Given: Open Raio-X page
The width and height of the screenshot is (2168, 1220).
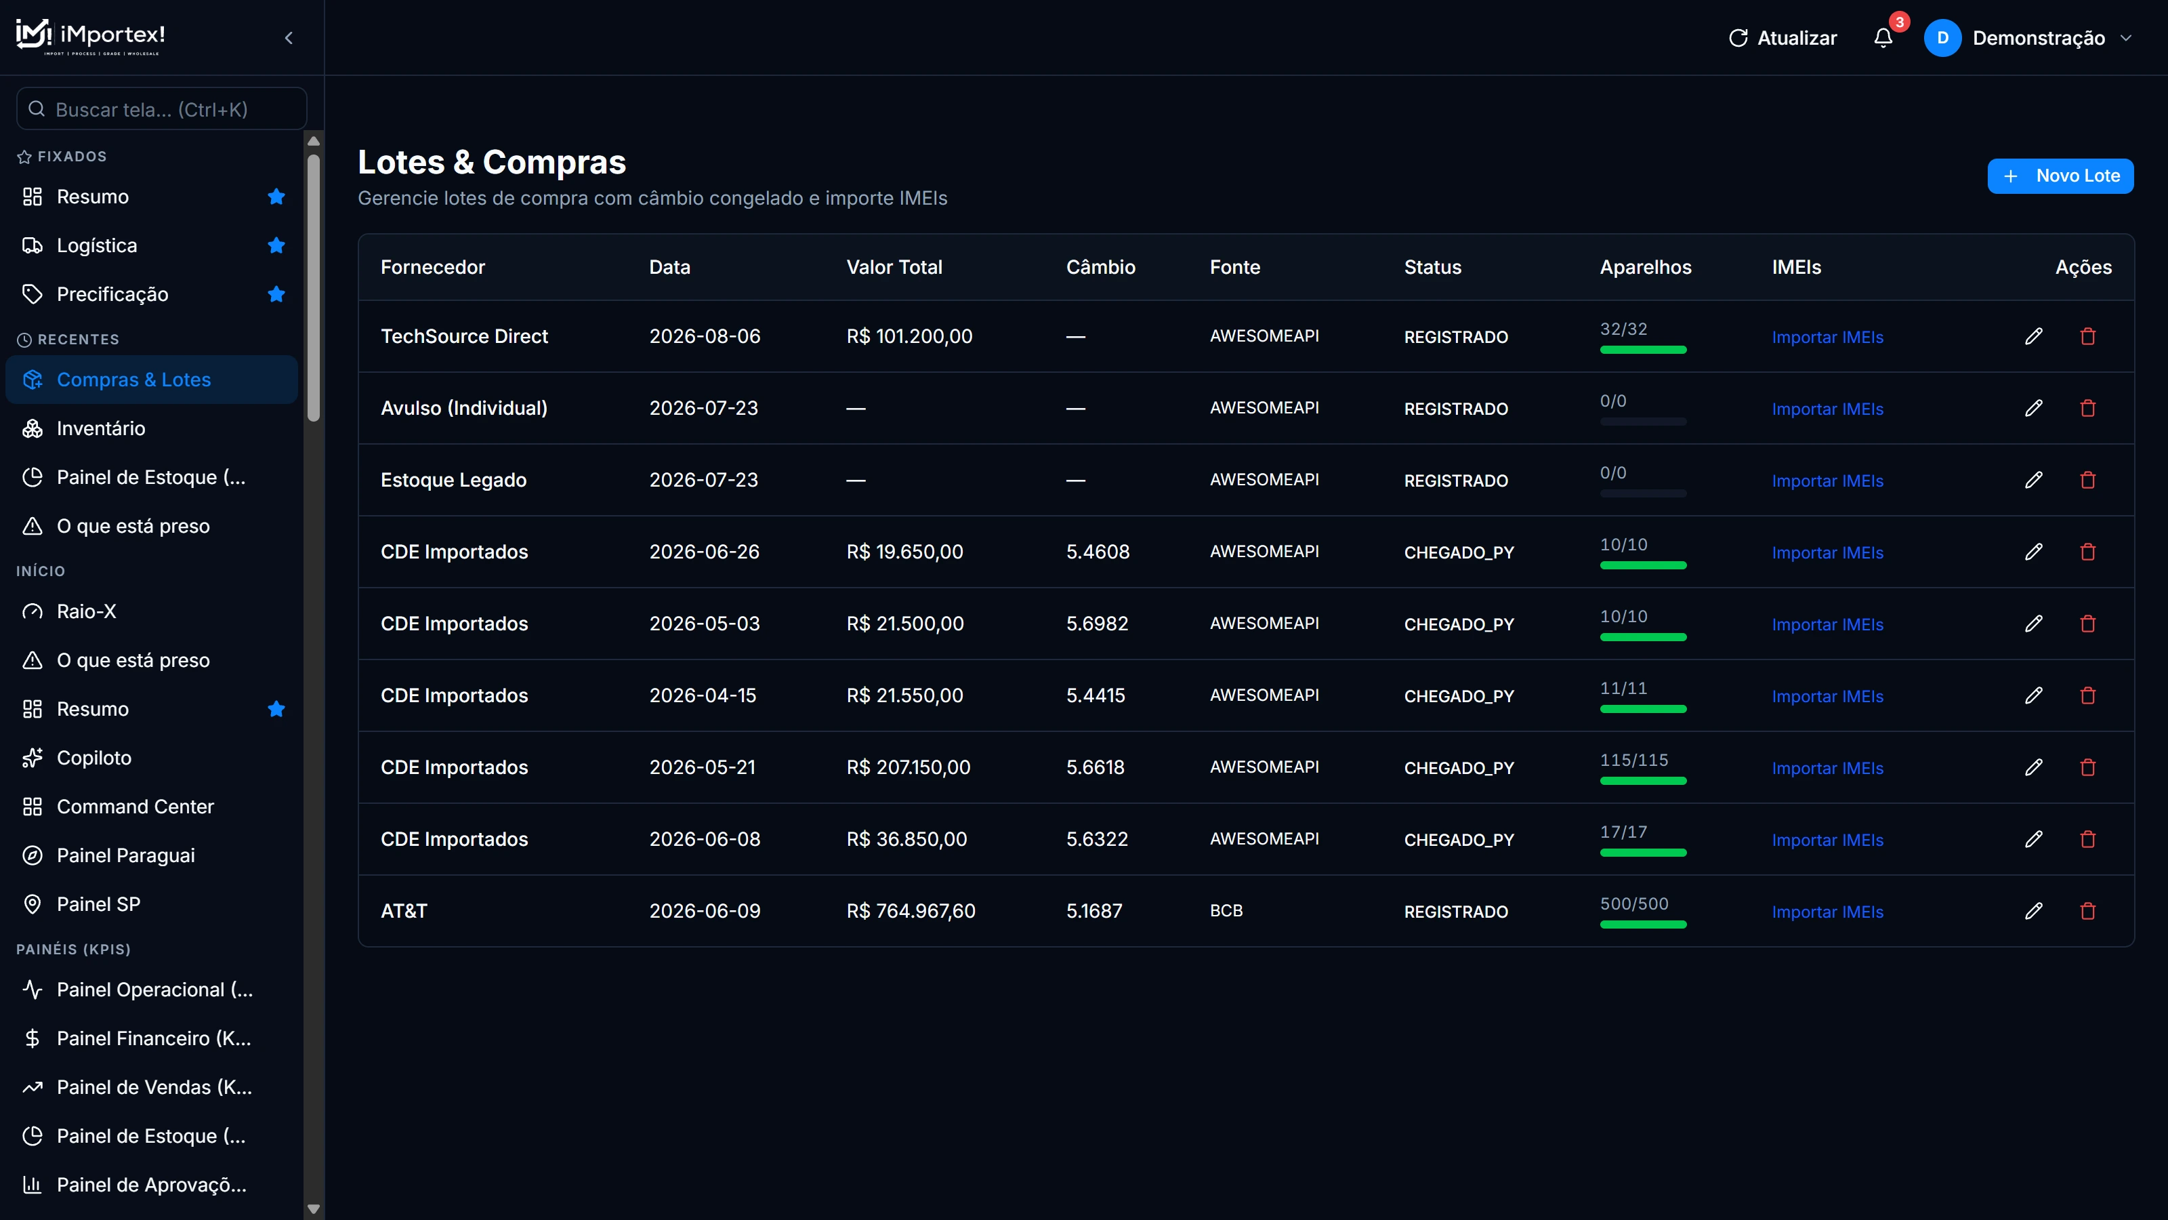Looking at the screenshot, I should 152,611.
